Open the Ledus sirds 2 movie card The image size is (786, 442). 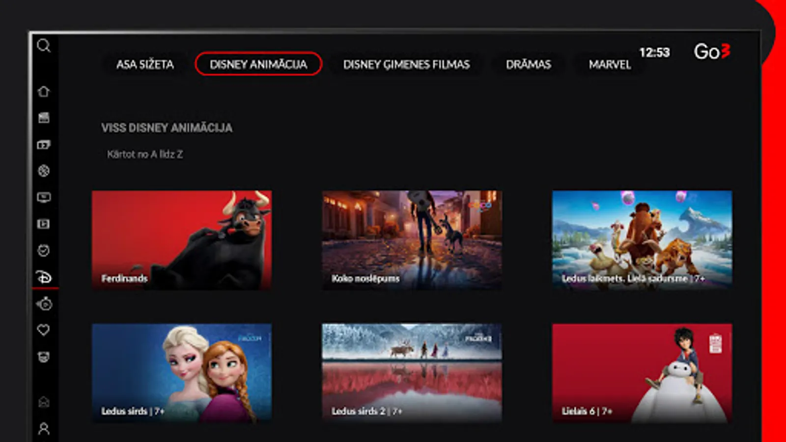(x=412, y=373)
